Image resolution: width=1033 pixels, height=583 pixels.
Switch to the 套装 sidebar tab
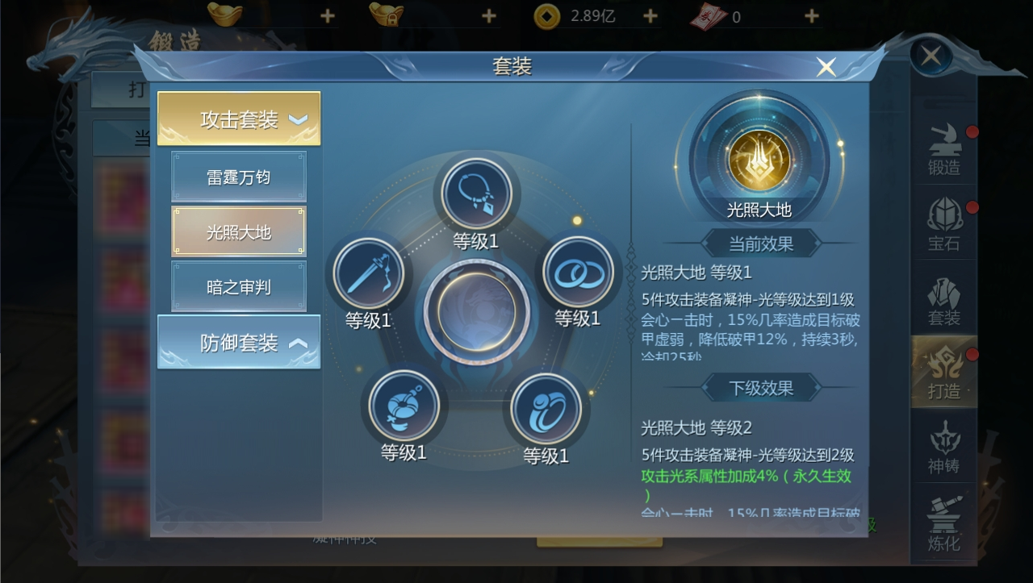[x=944, y=300]
